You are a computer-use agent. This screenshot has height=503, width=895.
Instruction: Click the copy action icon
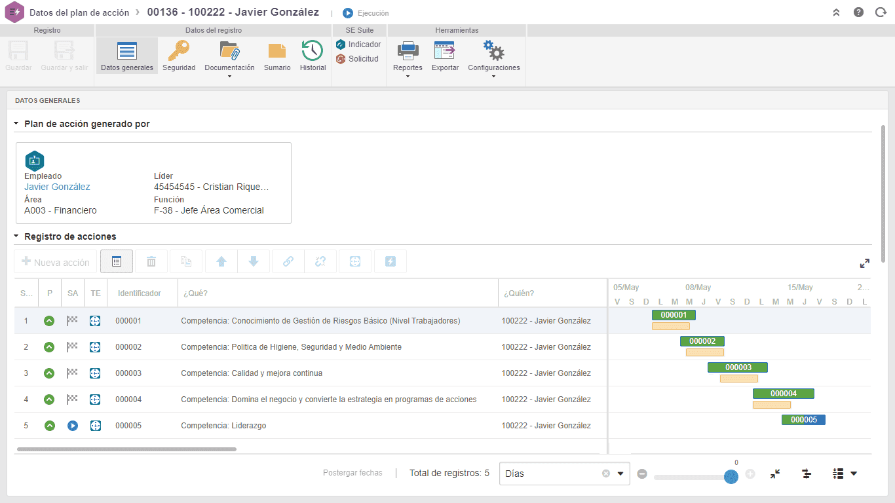(x=186, y=262)
